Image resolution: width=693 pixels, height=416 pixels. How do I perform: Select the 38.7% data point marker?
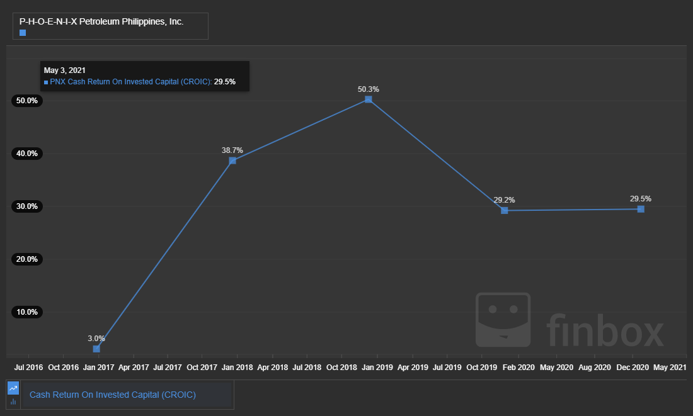232,160
